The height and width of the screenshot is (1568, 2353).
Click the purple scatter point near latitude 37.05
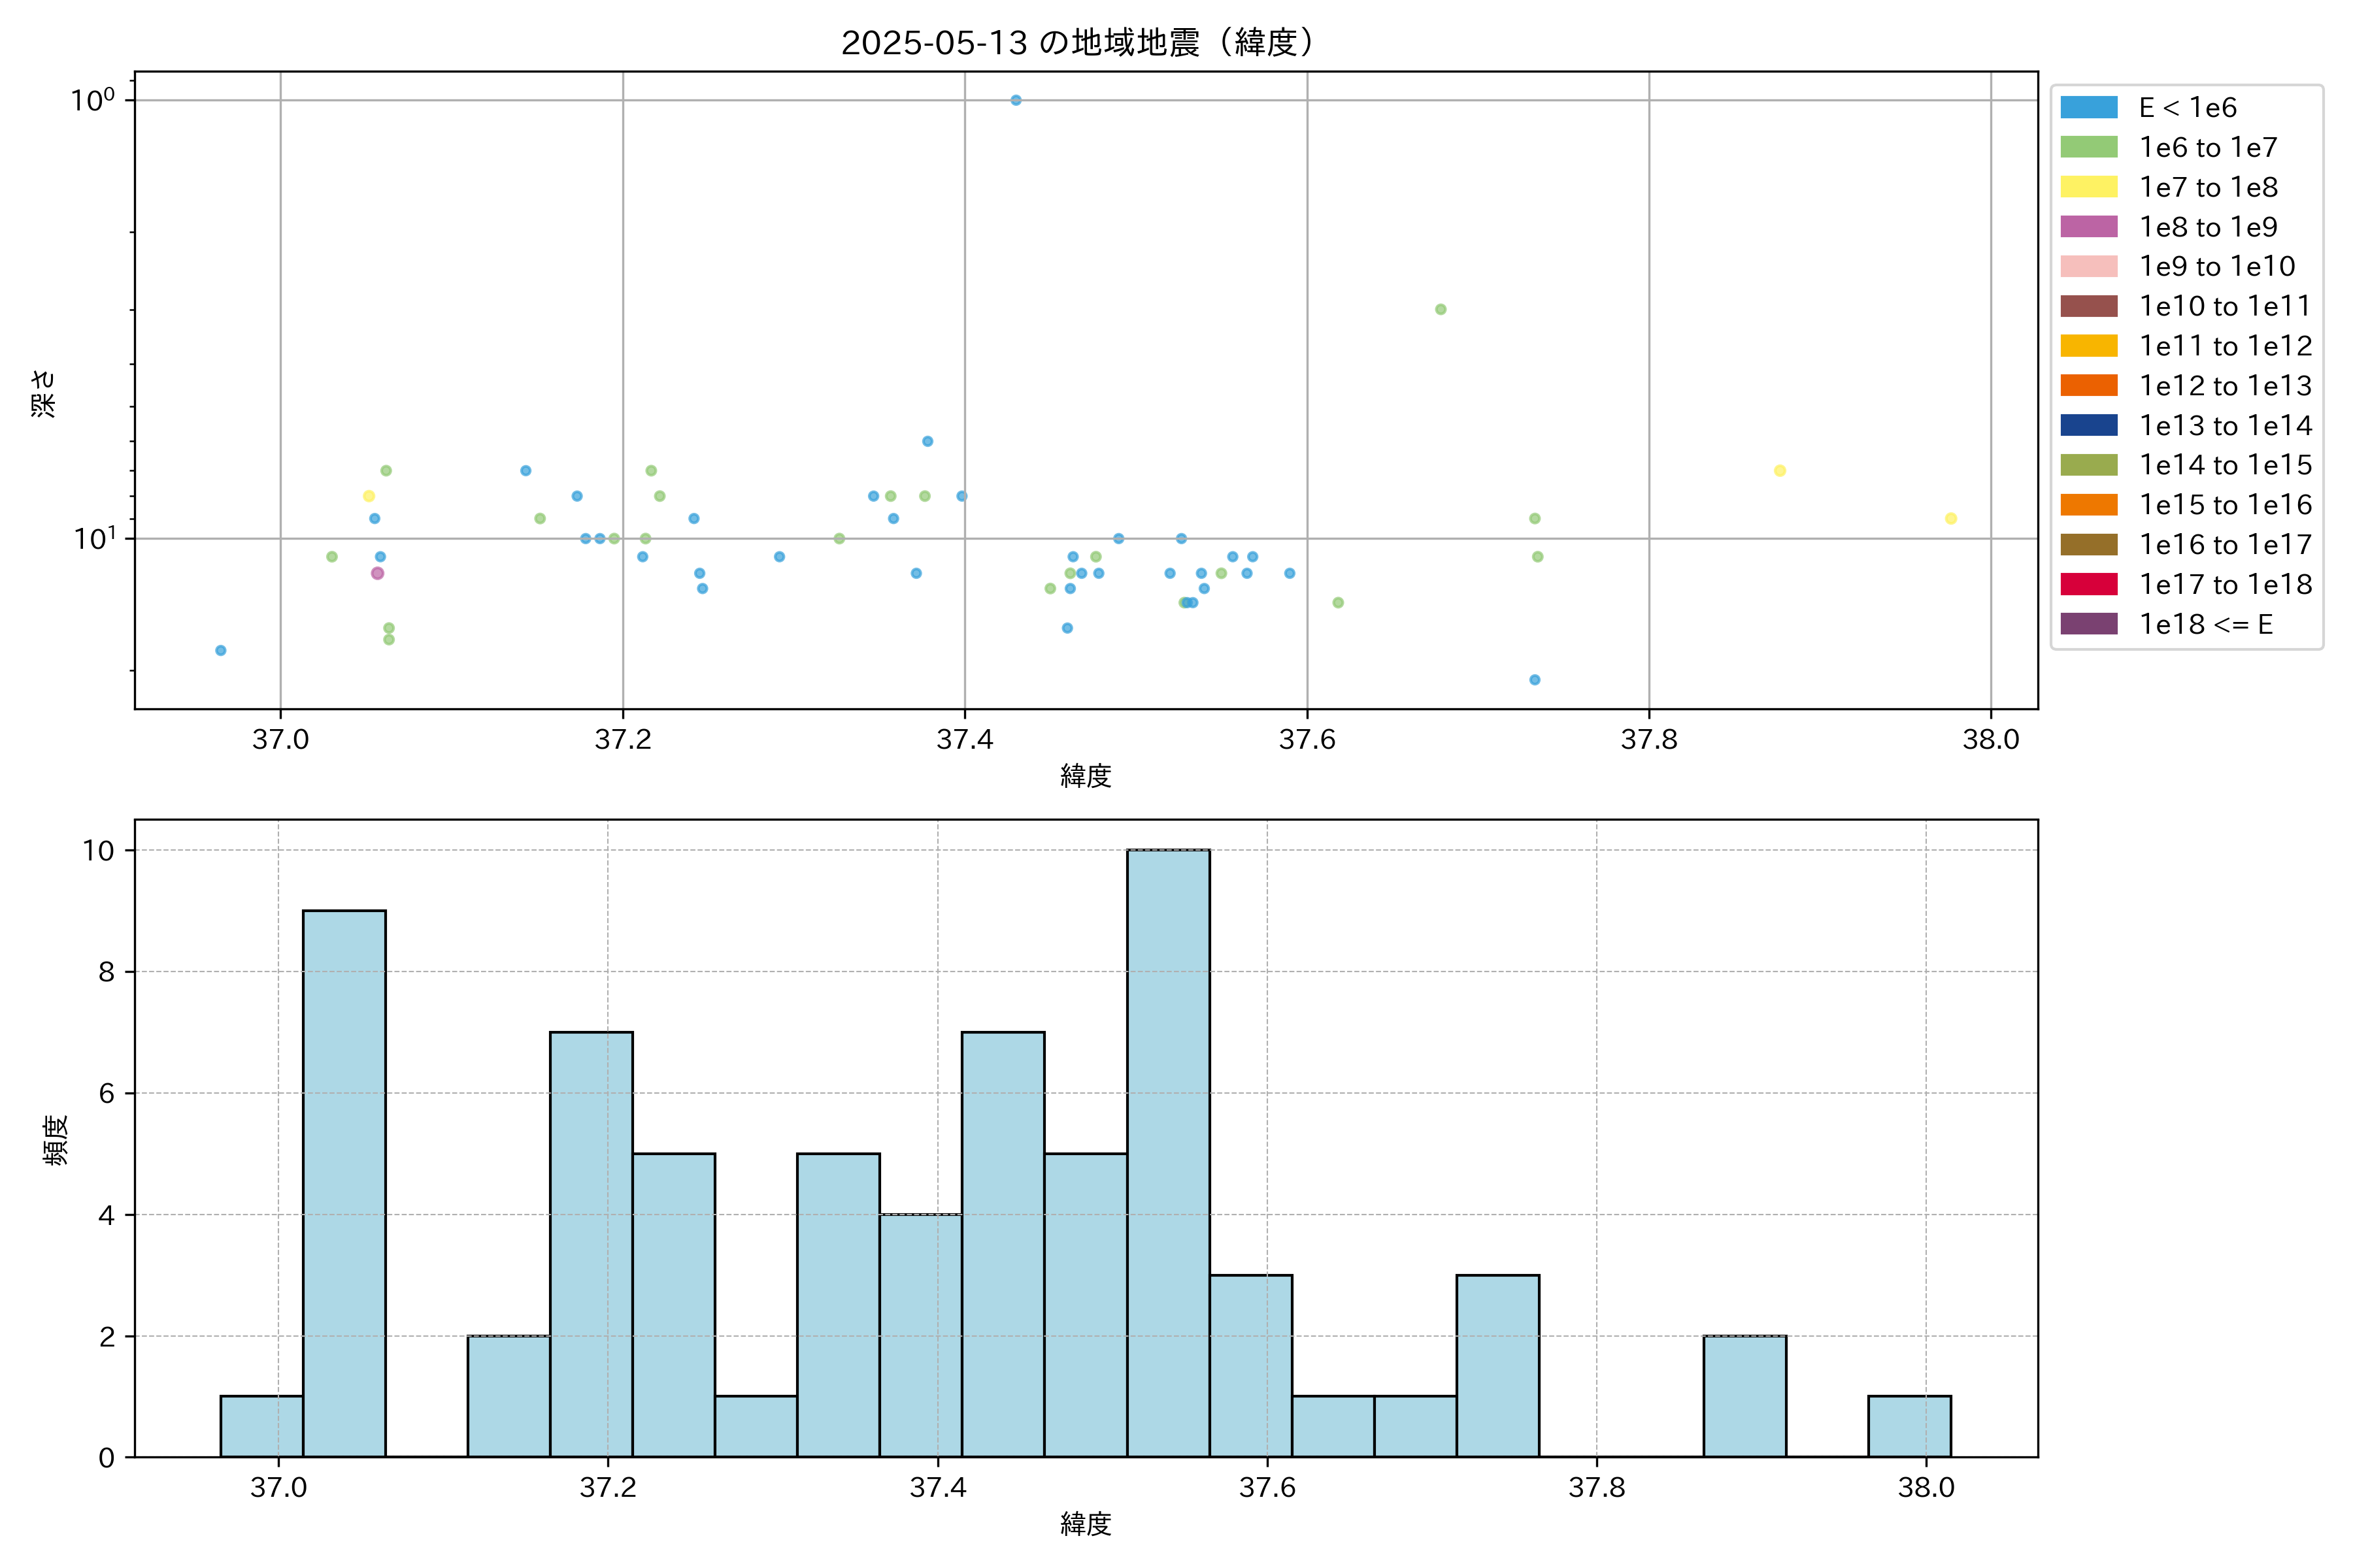(x=377, y=573)
